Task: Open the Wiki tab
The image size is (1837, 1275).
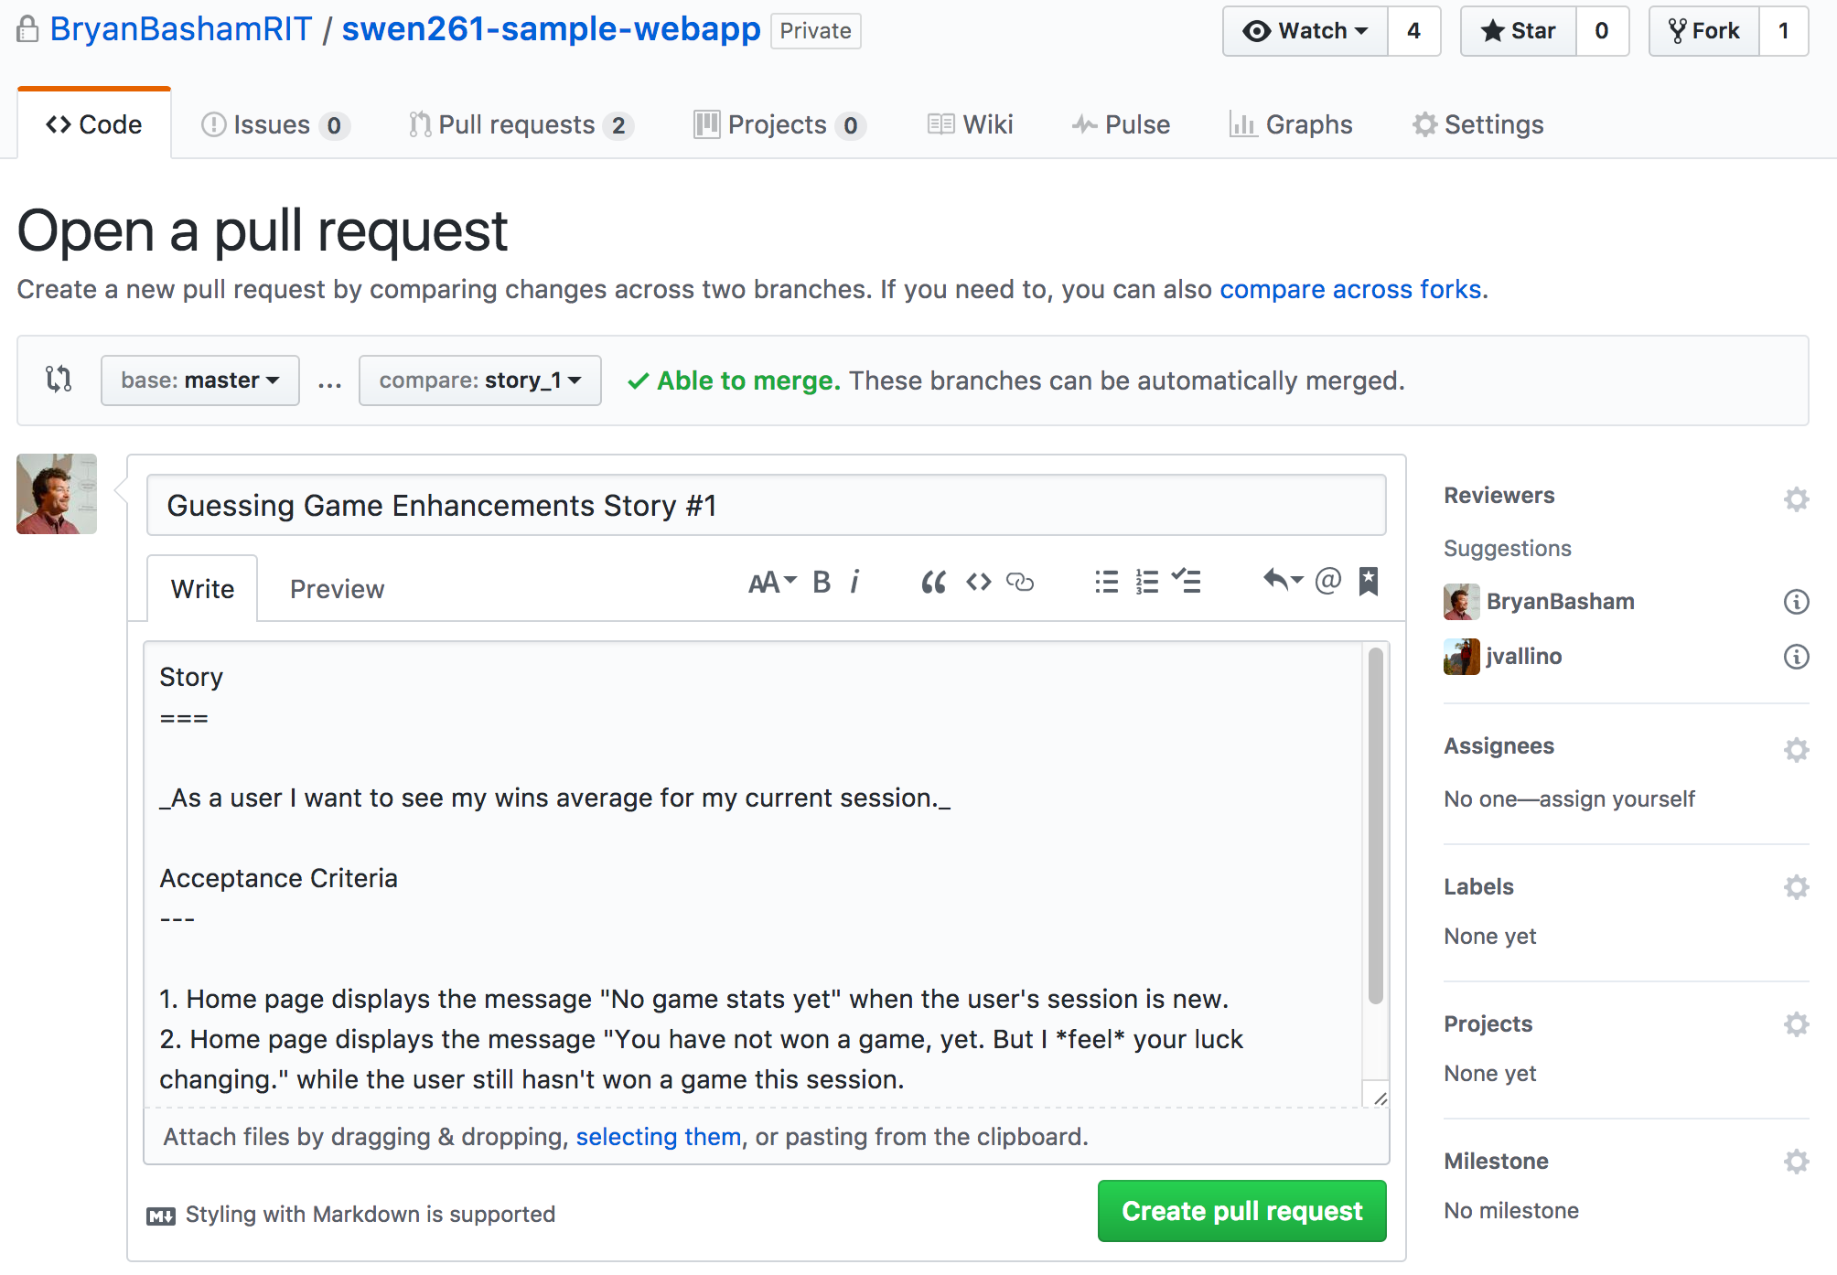Action: pos(970,124)
